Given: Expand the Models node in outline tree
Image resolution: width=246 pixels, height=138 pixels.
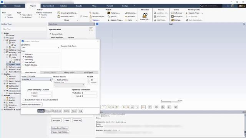Looking at the screenshot, I should point(5,38).
